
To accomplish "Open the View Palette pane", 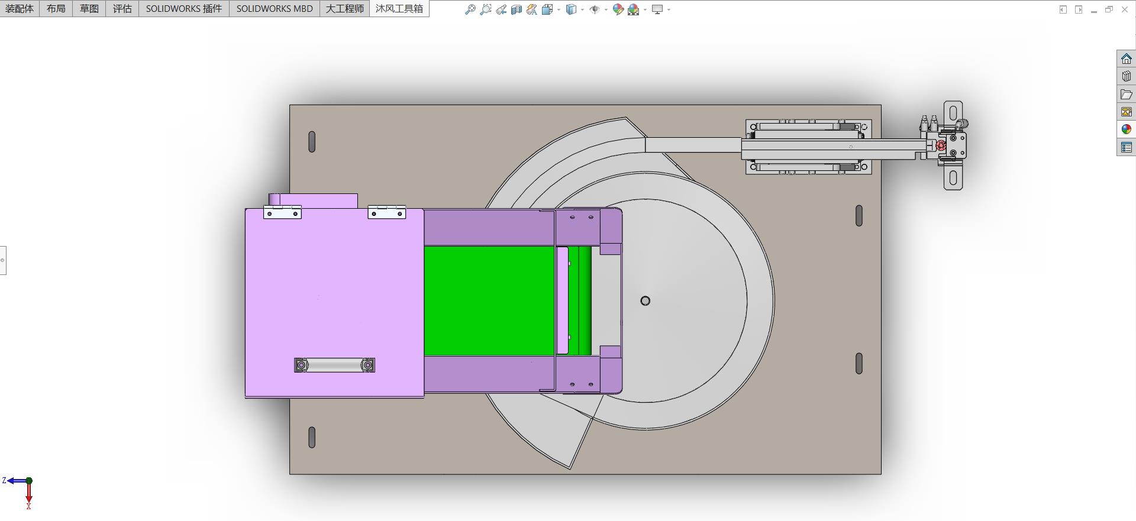I will [x=1126, y=112].
